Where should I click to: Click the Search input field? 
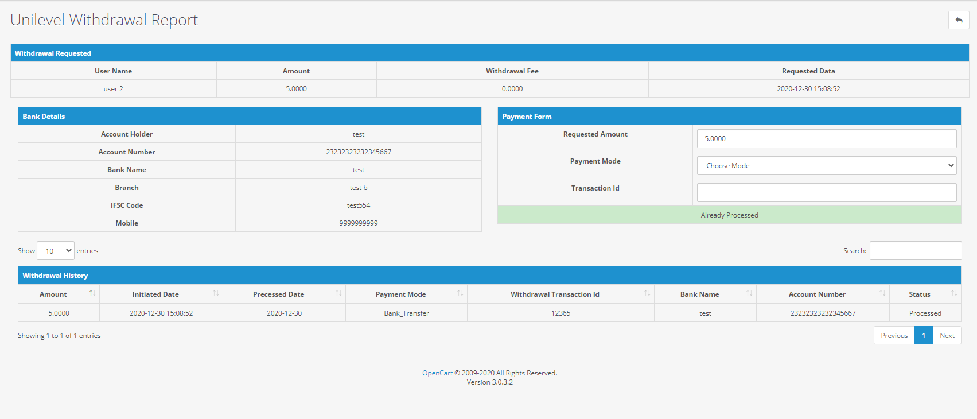(915, 251)
